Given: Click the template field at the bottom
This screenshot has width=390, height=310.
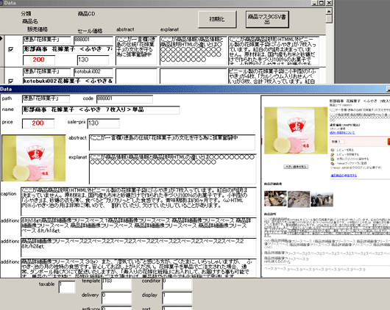Looking at the screenshot, I should click(116, 284).
